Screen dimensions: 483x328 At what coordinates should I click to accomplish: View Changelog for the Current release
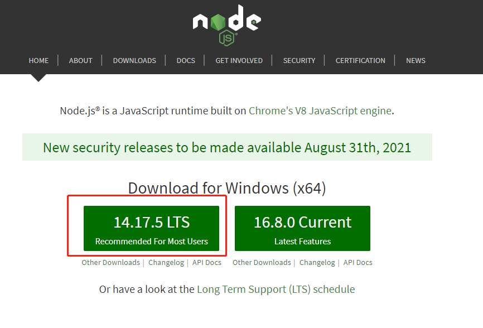click(317, 262)
